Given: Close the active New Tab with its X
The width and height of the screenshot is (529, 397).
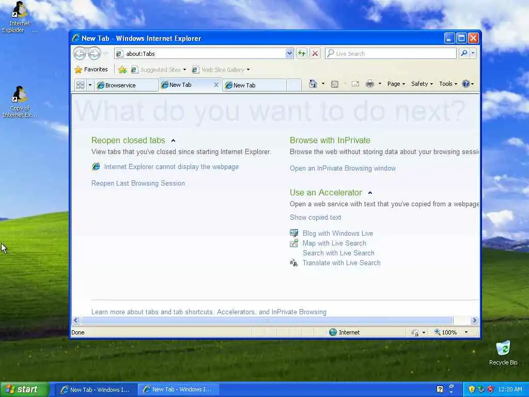Looking at the screenshot, I should click(216, 85).
